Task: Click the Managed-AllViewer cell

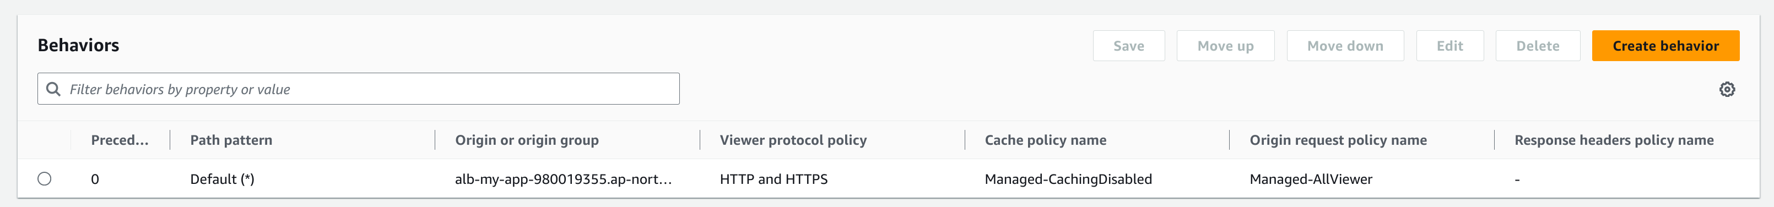Action: pyautogui.click(x=1311, y=179)
